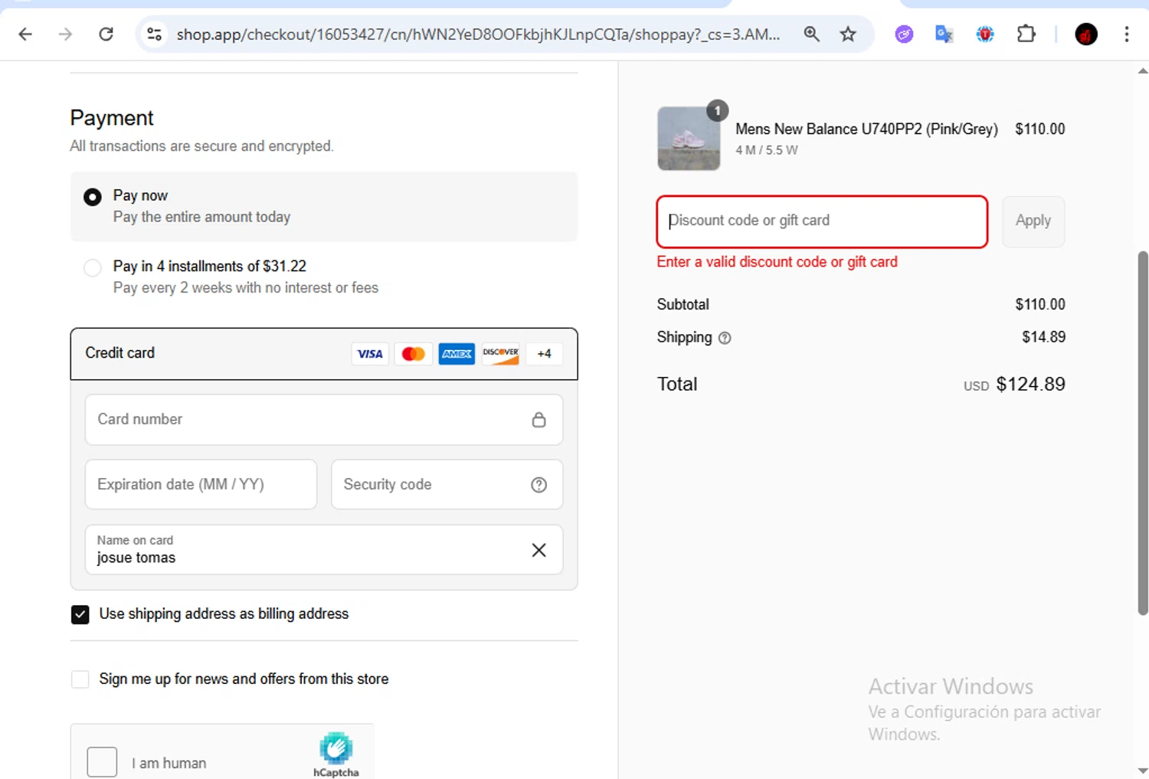
Task: Click the scrollbar up arrow
Action: coord(1142,70)
